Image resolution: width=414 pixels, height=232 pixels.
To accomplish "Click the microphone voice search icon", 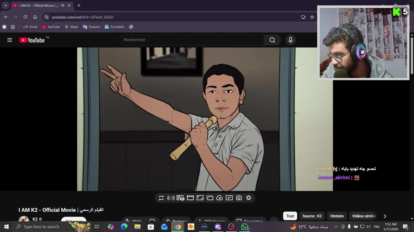I will 290,40.
